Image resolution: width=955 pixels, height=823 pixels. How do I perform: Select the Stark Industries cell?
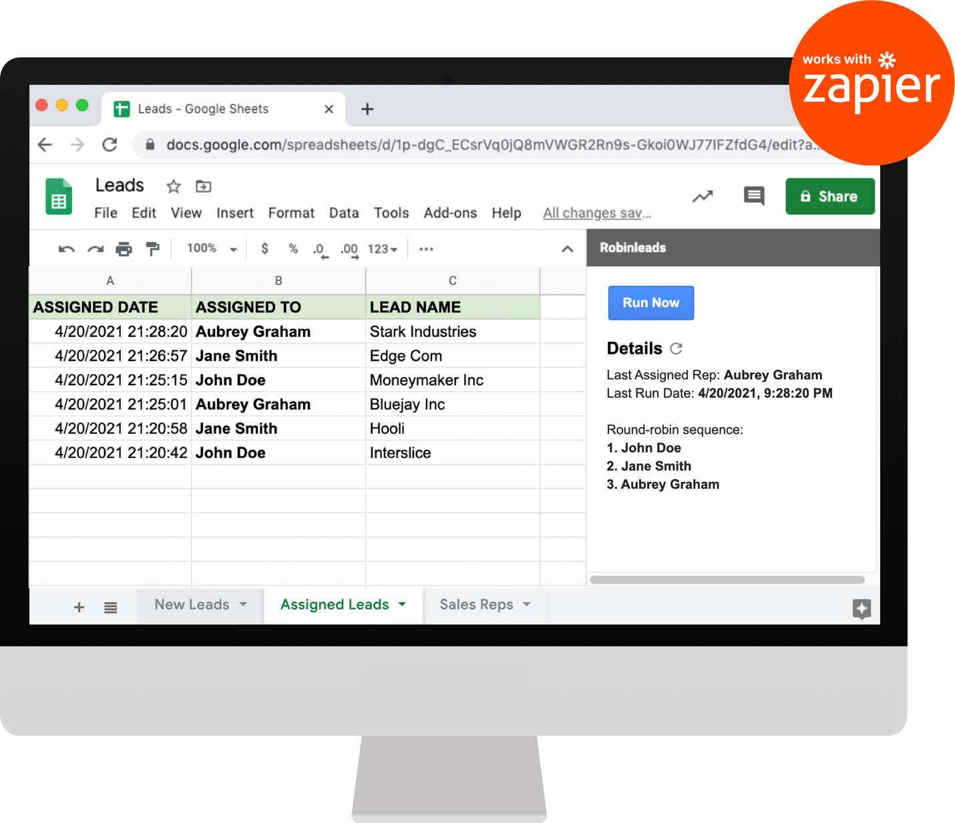[453, 332]
